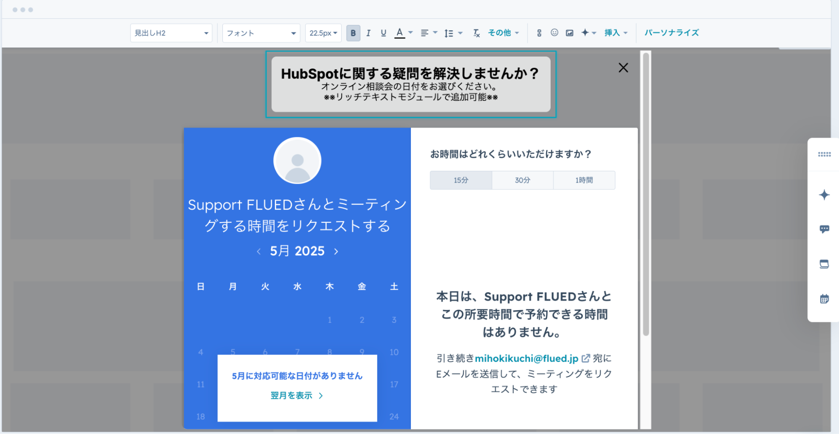This screenshot has width=839, height=434.
Task: Select calendar date 3
Action: pyautogui.click(x=394, y=320)
